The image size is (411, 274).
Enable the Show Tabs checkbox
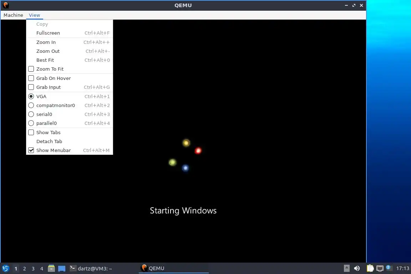(31, 132)
